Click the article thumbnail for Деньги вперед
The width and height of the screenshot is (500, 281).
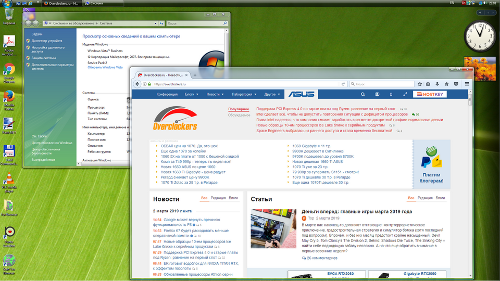273,228
